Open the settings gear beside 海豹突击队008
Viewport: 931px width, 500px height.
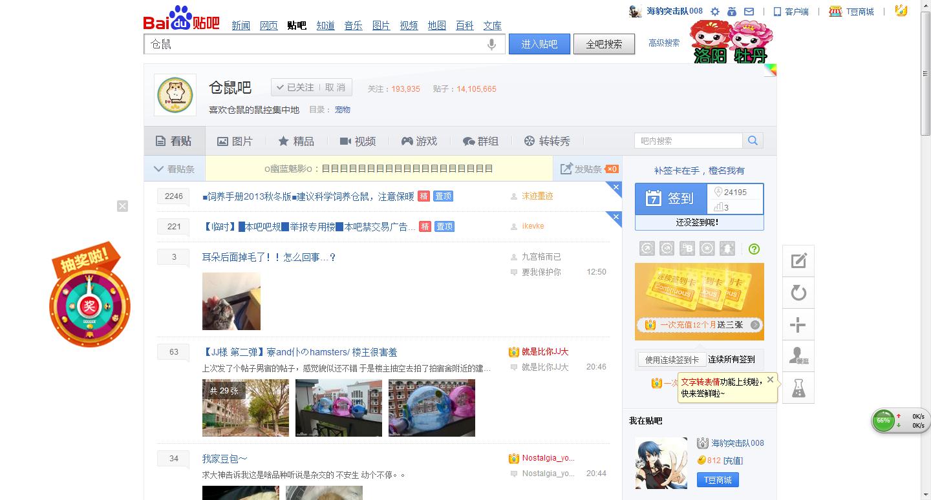tap(715, 11)
